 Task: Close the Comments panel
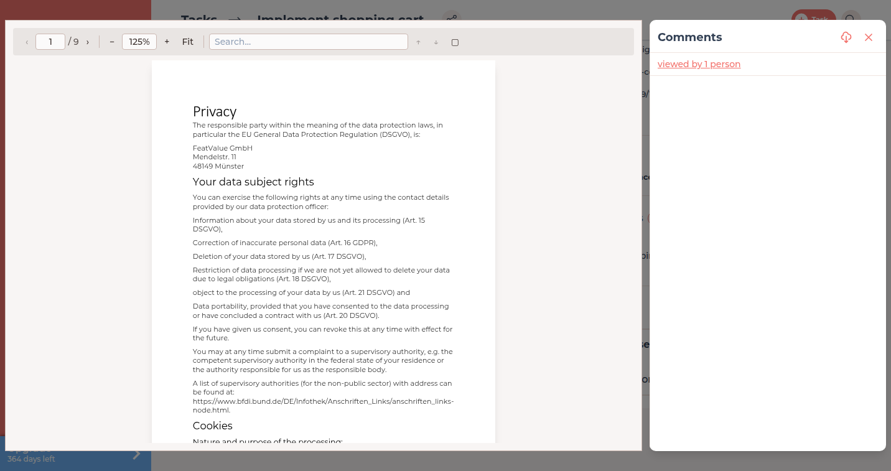point(869,37)
